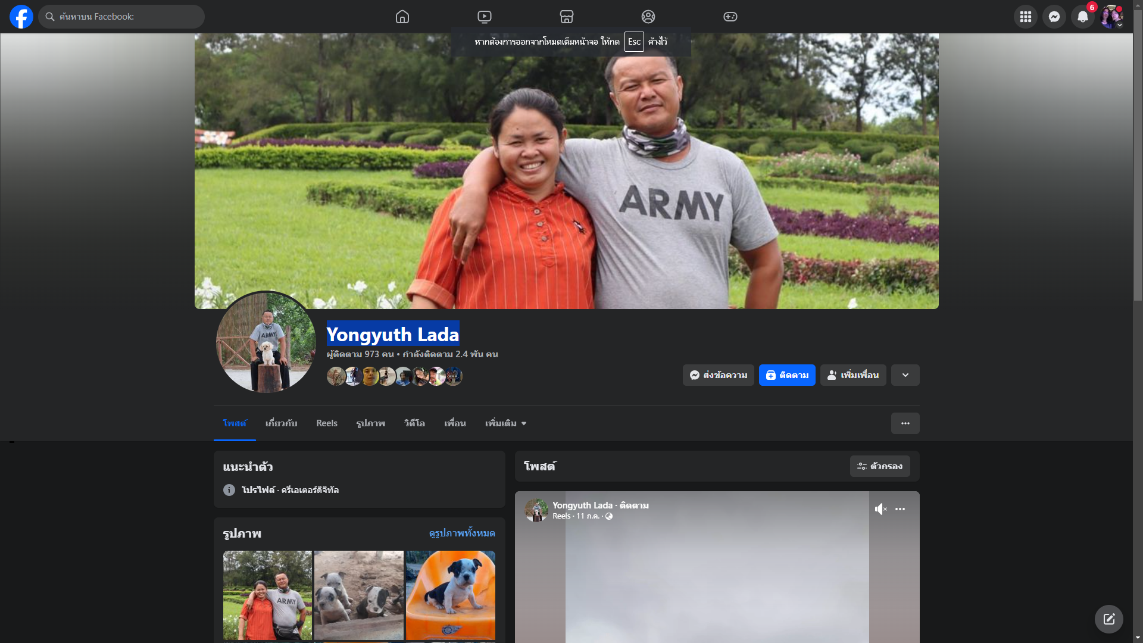This screenshot has height=643, width=1143.
Task: Click the compose new message icon
Action: pyautogui.click(x=1108, y=619)
